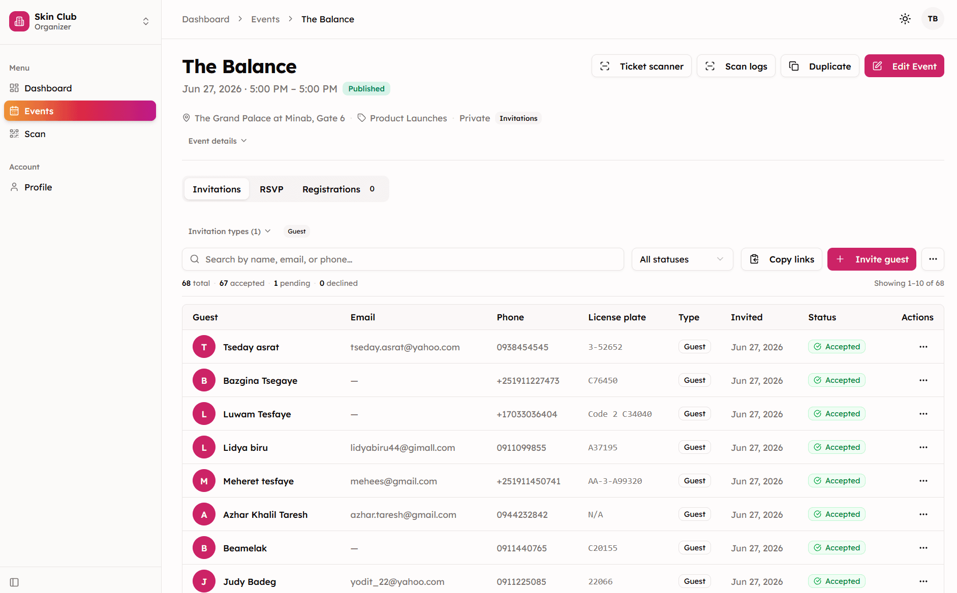Click Tseday asrat's T avatar
This screenshot has height=593, width=957.
[204, 347]
